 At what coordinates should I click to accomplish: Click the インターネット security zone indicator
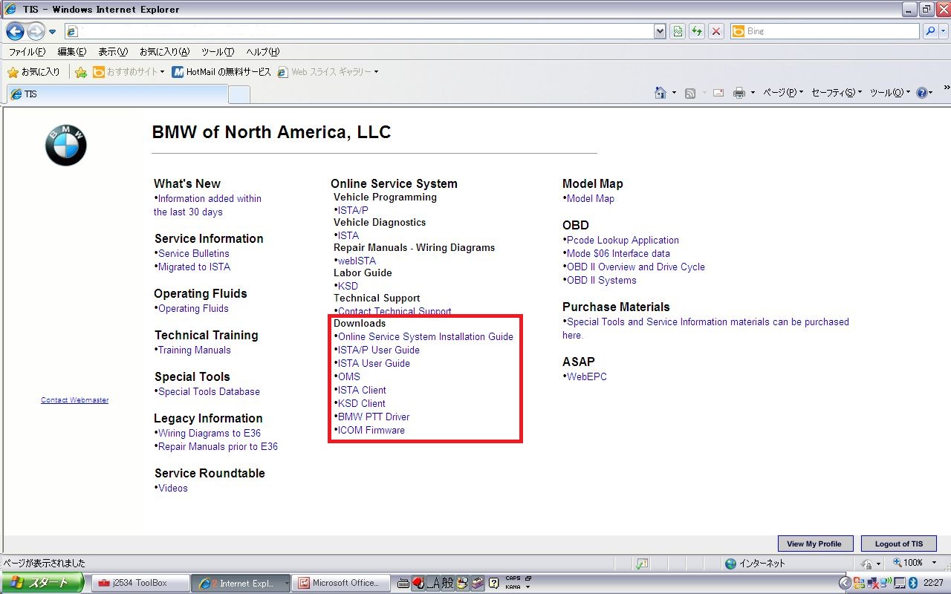pyautogui.click(x=755, y=564)
